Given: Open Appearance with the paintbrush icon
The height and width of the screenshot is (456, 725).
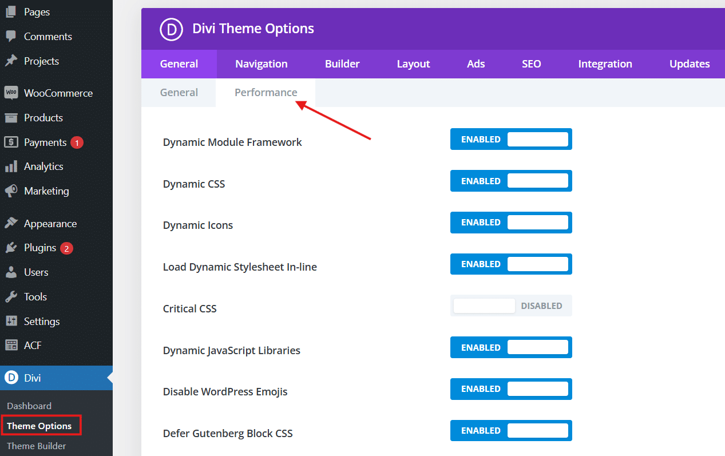Looking at the screenshot, I should point(10,223).
